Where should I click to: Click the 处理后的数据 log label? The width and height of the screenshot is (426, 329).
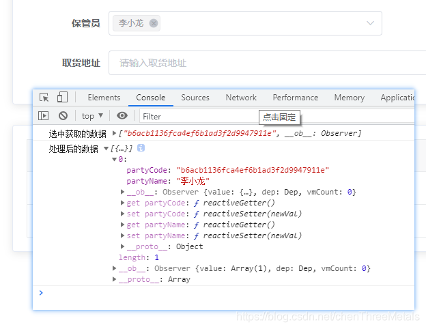tap(73, 149)
